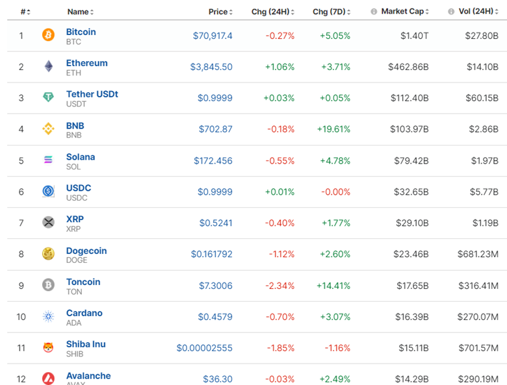This screenshot has height=385, width=507.
Task: Click the Bitcoin coin logo icon
Action: [x=48, y=34]
